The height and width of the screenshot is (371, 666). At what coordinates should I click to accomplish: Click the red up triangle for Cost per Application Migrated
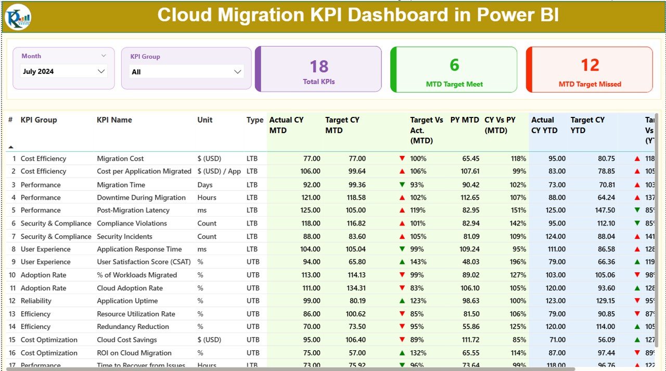tap(402, 171)
